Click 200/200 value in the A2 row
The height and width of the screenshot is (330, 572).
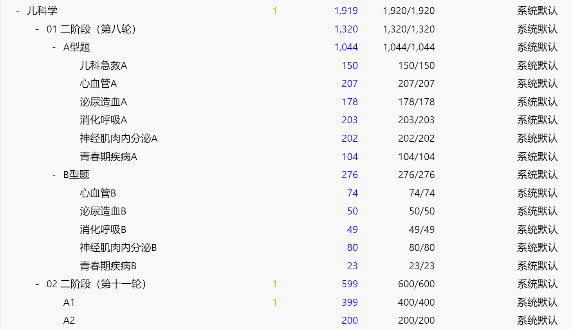(416, 321)
